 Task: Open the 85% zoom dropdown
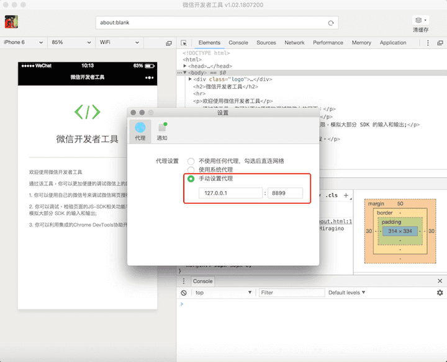pos(71,42)
